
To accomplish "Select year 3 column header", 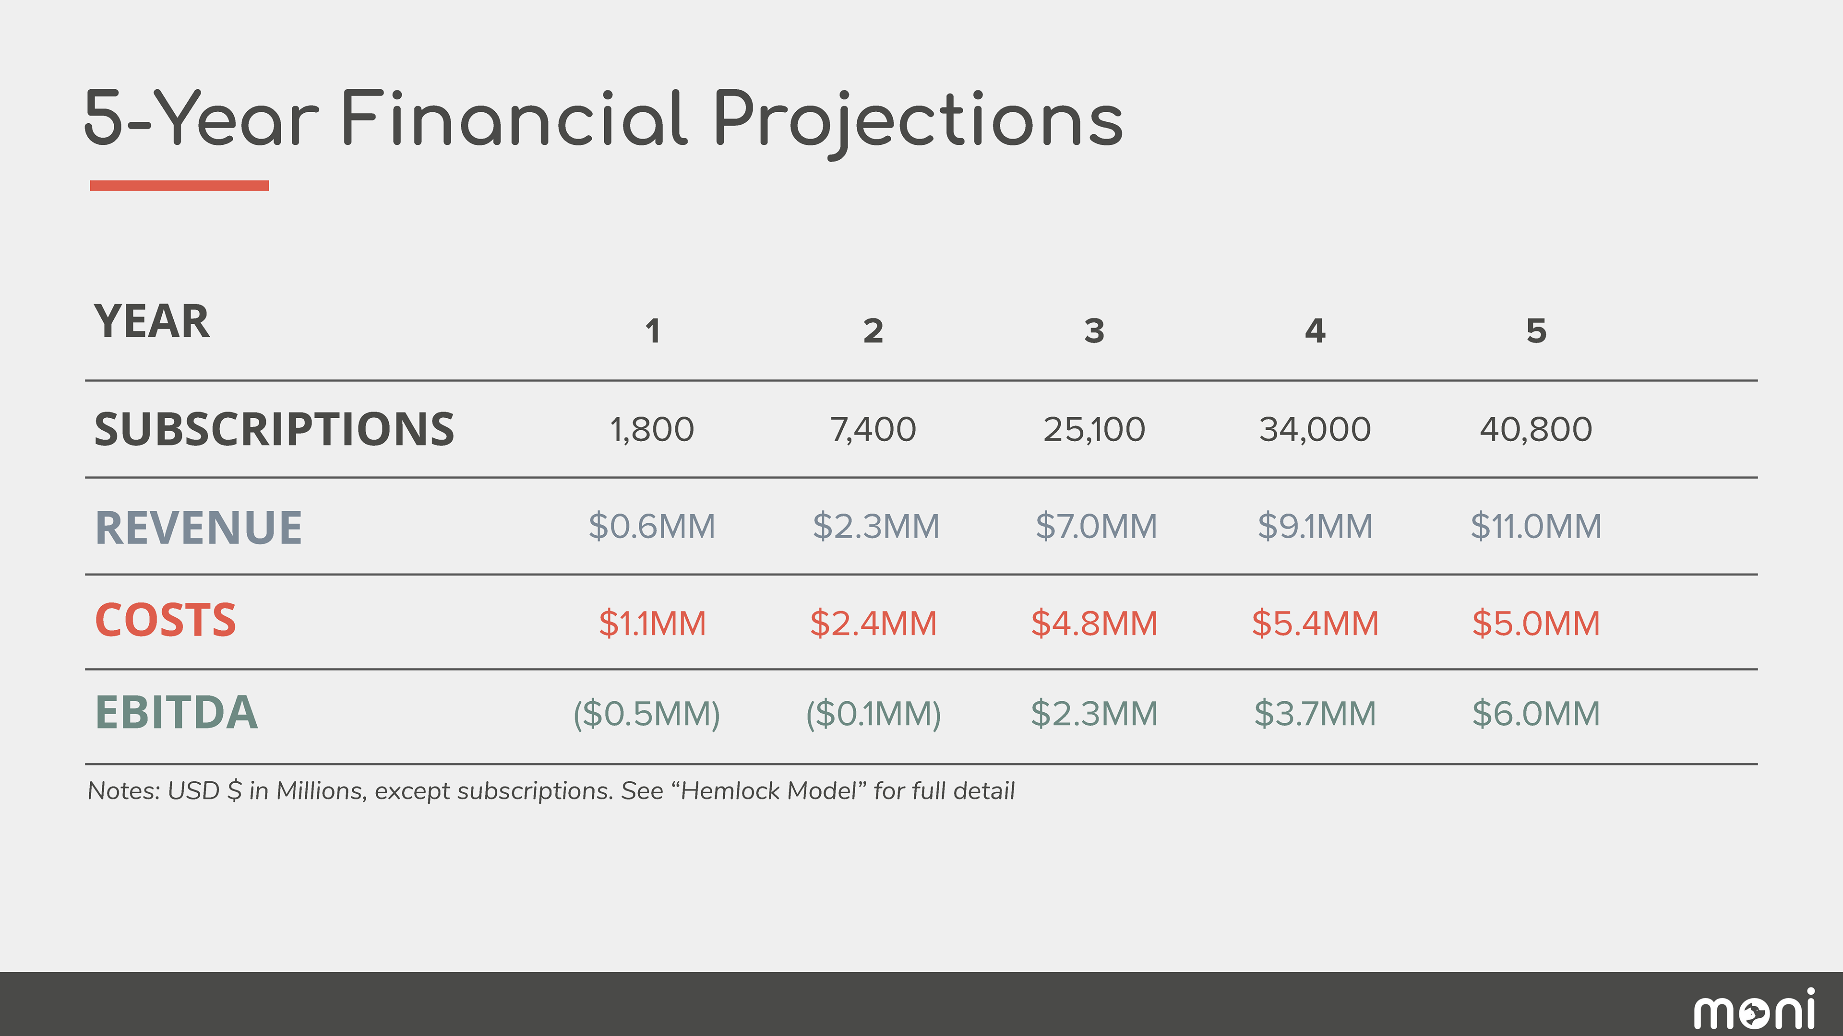I will pyautogui.click(x=1094, y=331).
